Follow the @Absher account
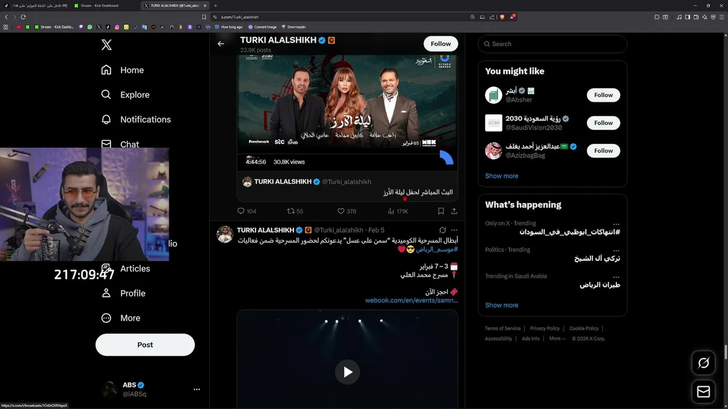 point(603,95)
